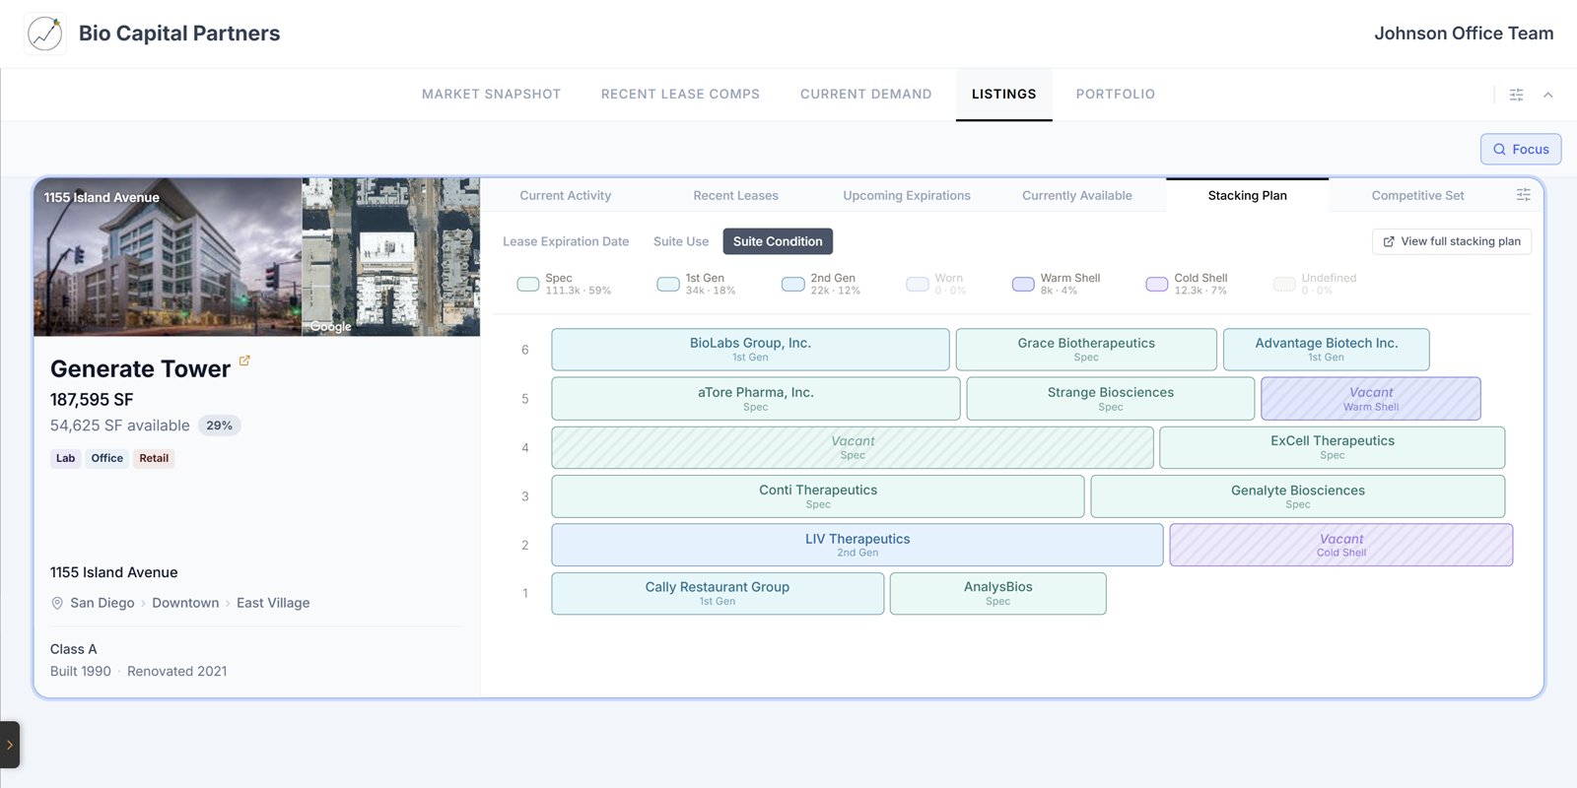The image size is (1577, 788).
Task: Open the vacant Spec suite on floor 4
Action: point(853,447)
